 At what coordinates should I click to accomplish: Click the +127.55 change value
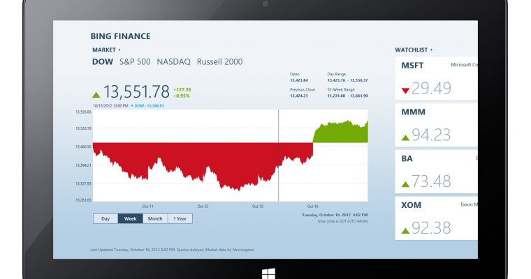182,89
